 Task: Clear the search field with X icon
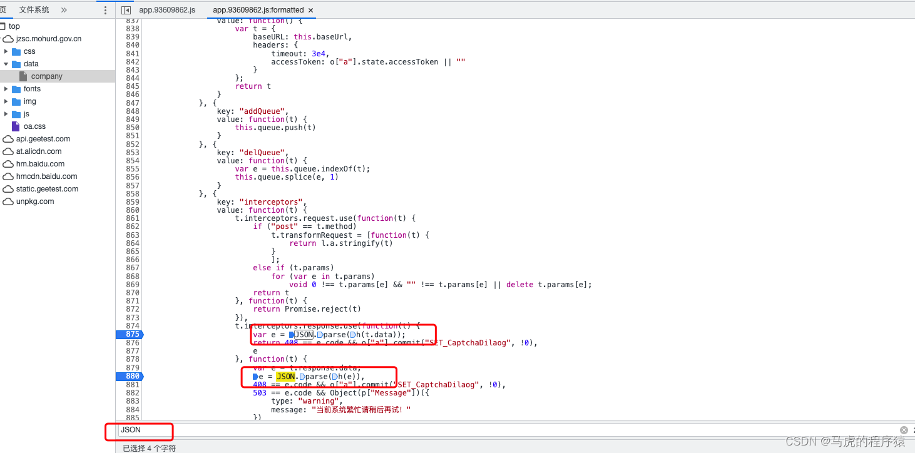tap(904, 430)
